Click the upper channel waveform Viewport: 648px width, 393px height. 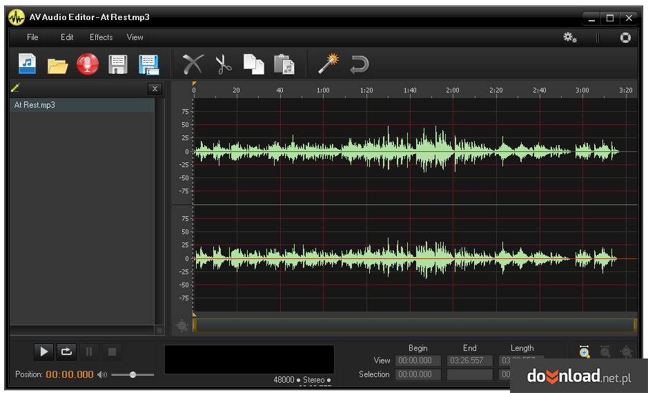(415, 151)
